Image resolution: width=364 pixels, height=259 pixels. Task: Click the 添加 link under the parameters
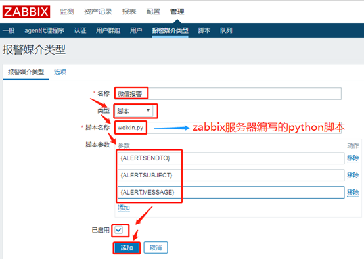[x=124, y=208]
